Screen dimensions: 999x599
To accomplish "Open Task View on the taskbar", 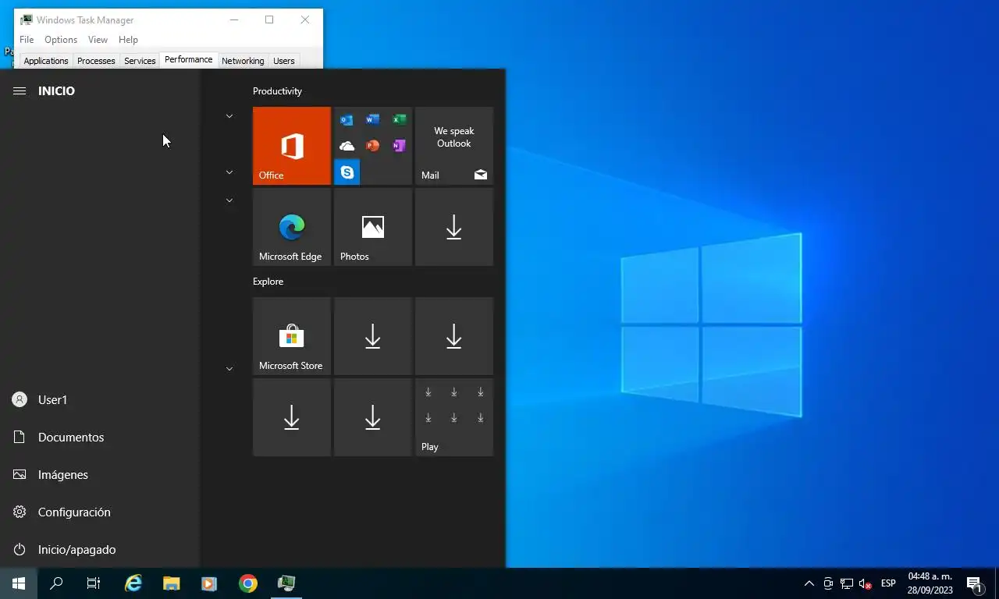I will click(94, 583).
